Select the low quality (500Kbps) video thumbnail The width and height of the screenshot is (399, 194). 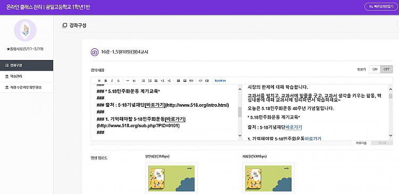click(268, 178)
